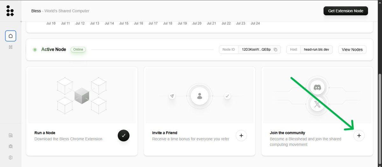
Task: Click the Discord logo icon
Action: coord(317,87)
